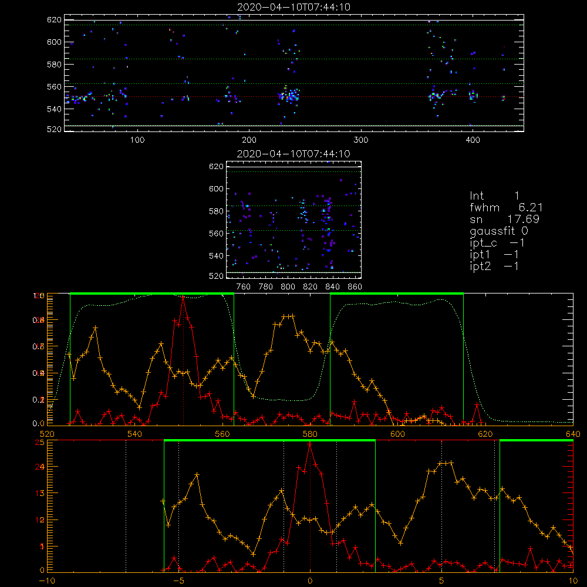Select the 'fwhm 6.21' readout line
The image size is (587, 587).
point(506,207)
